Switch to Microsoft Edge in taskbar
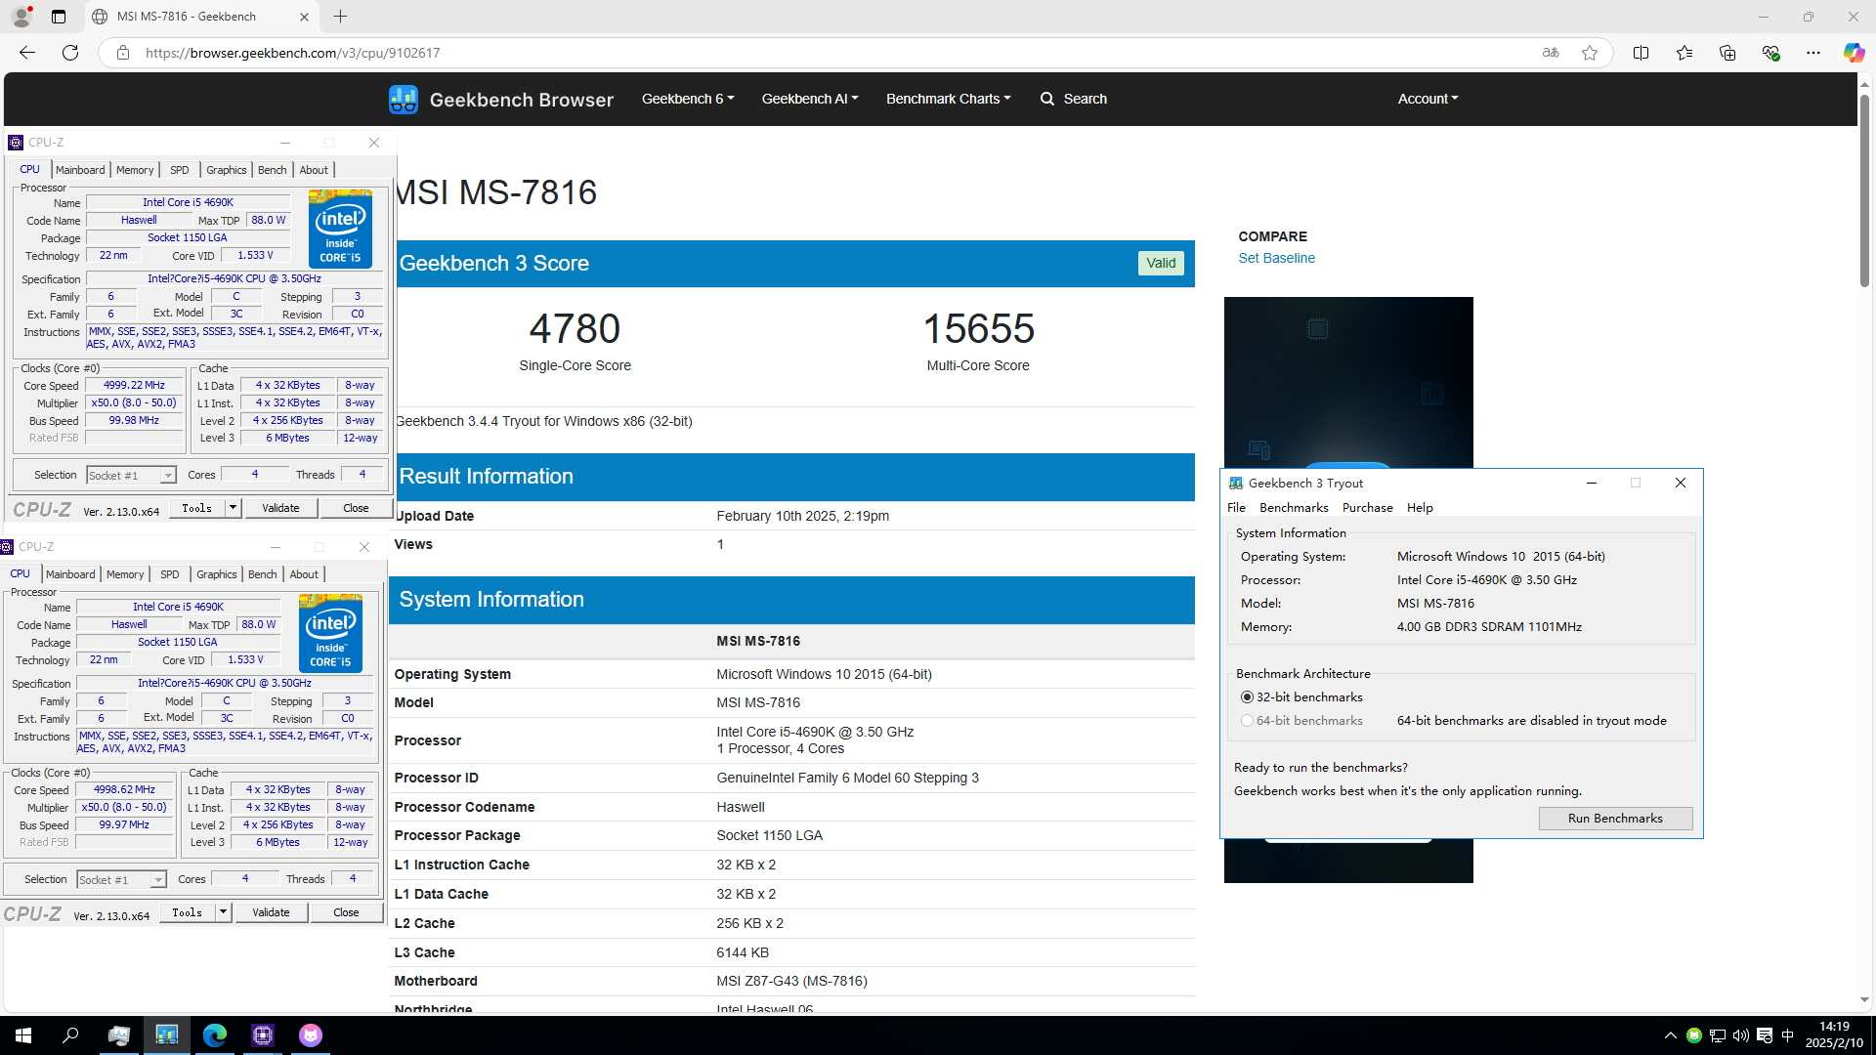The height and width of the screenshot is (1055, 1876). tap(215, 1035)
